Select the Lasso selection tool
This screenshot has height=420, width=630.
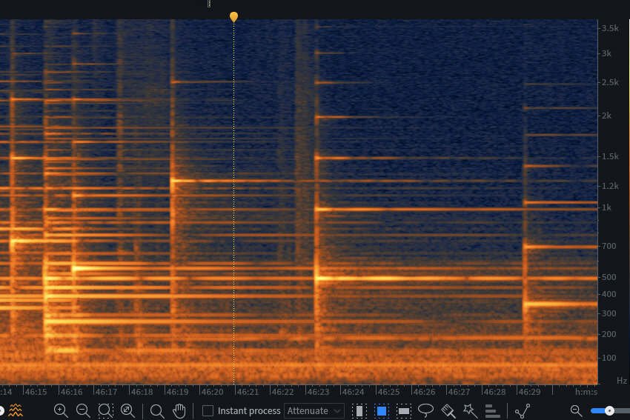pyautogui.click(x=426, y=410)
